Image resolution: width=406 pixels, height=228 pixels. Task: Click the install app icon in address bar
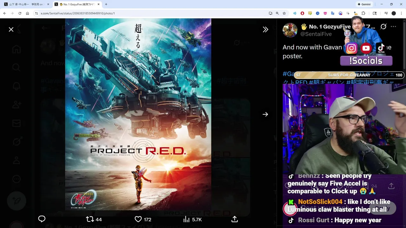(x=271, y=13)
